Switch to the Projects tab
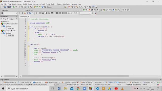This screenshot has width=162, height=91. point(6,19)
